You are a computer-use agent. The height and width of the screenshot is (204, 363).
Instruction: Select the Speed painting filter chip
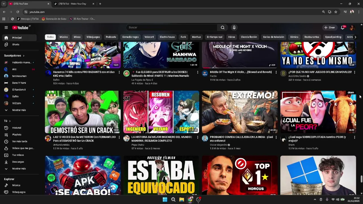click(x=333, y=37)
